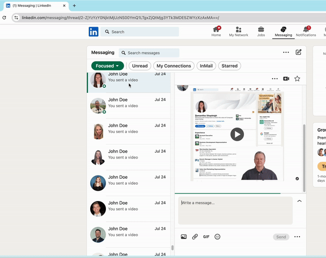Filter conversations by Unread

click(x=140, y=66)
